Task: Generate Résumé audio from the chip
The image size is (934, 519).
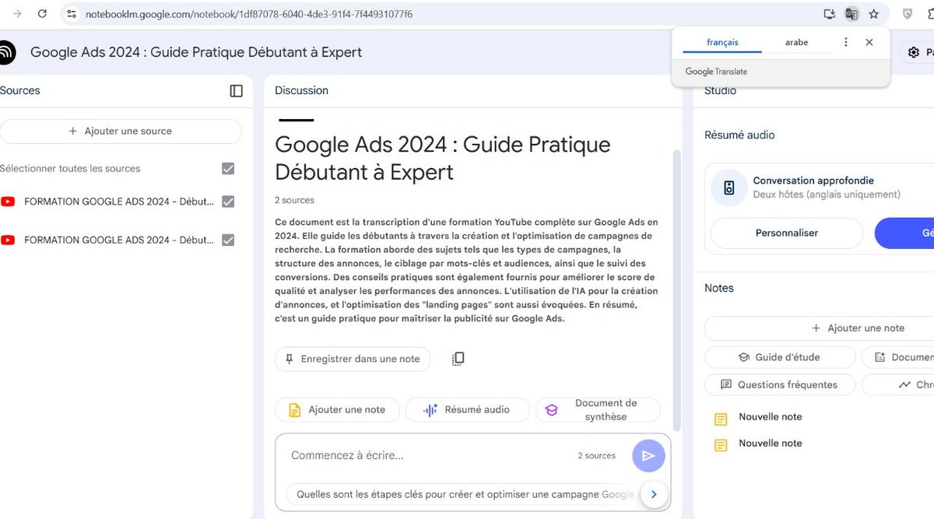Action: (467, 410)
